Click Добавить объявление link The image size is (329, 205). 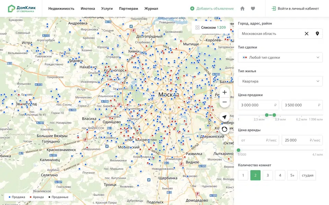[x=215, y=9]
